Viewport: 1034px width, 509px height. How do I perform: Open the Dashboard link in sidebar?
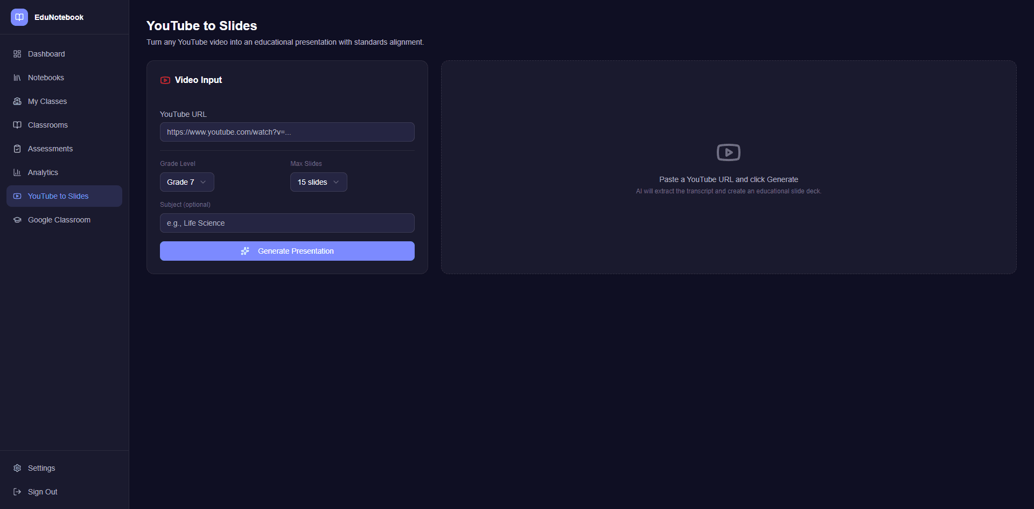pyautogui.click(x=46, y=54)
